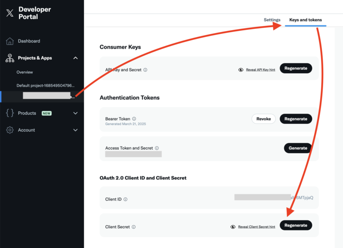Click the 'API Key and Secret' label

click(123, 70)
